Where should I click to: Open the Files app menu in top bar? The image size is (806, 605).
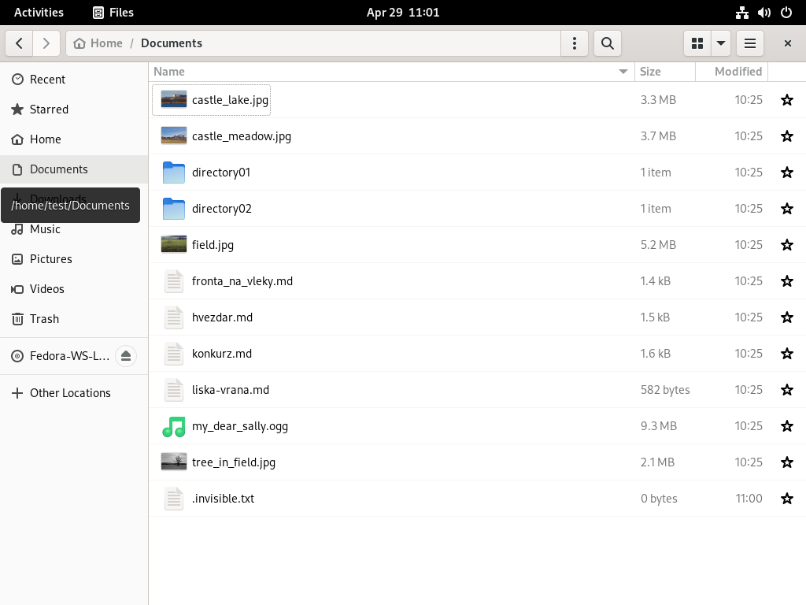pos(113,13)
